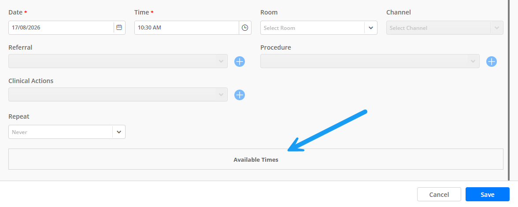518x207 pixels.
Task: Add a Clinical Action with plus icon
Action: pos(240,95)
